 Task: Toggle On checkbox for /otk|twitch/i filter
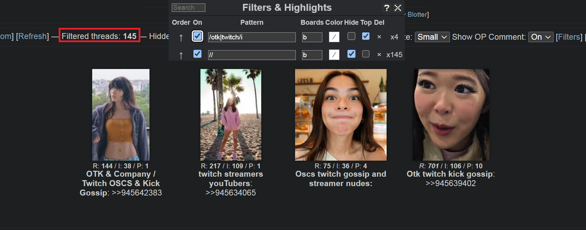click(x=197, y=36)
